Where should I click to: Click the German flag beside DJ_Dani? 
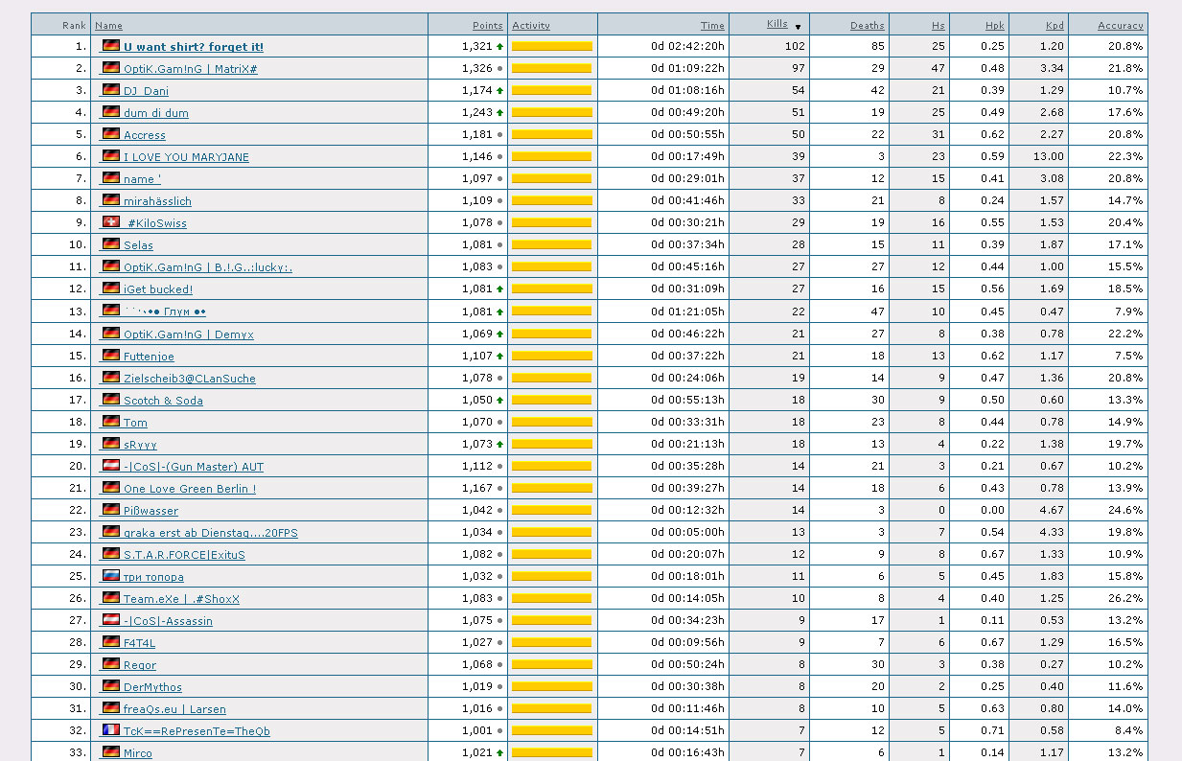point(111,90)
